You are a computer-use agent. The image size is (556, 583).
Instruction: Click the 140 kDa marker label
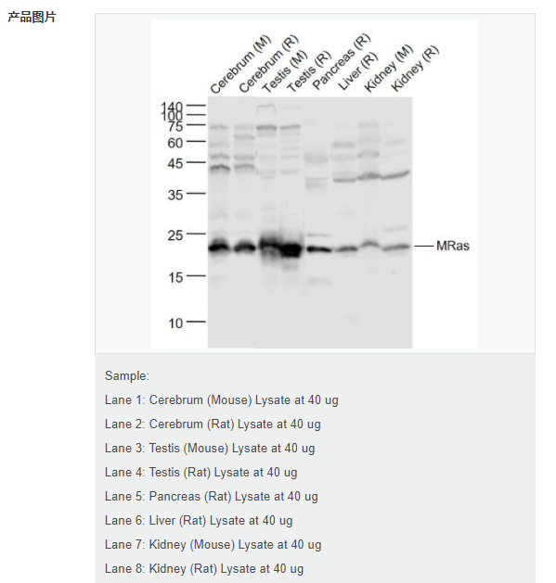172,107
